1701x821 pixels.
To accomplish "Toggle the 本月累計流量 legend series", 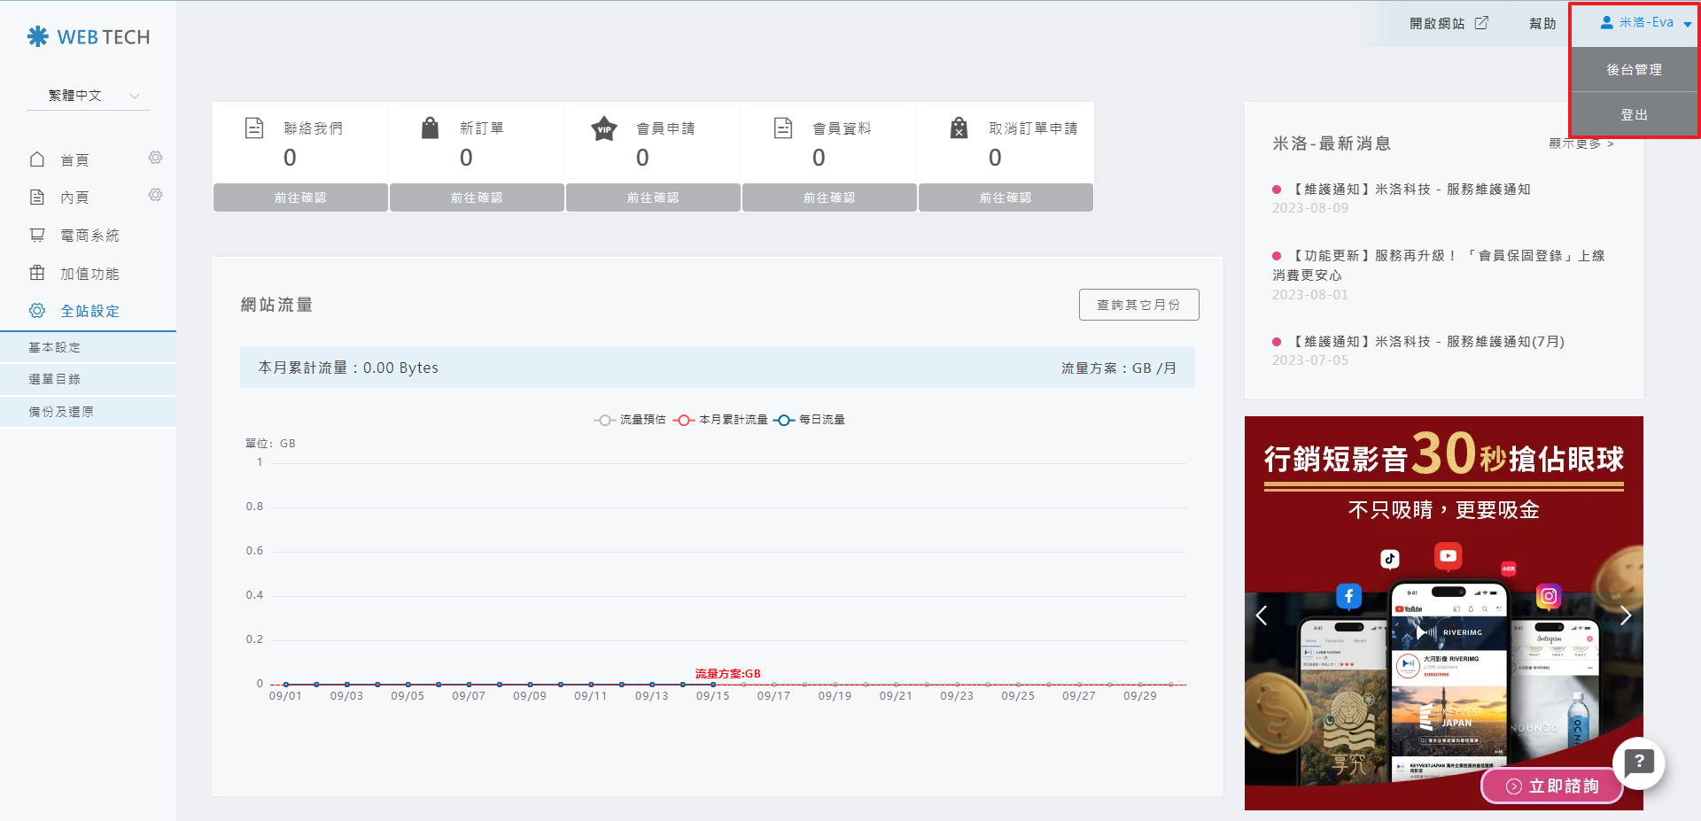I will [x=720, y=420].
